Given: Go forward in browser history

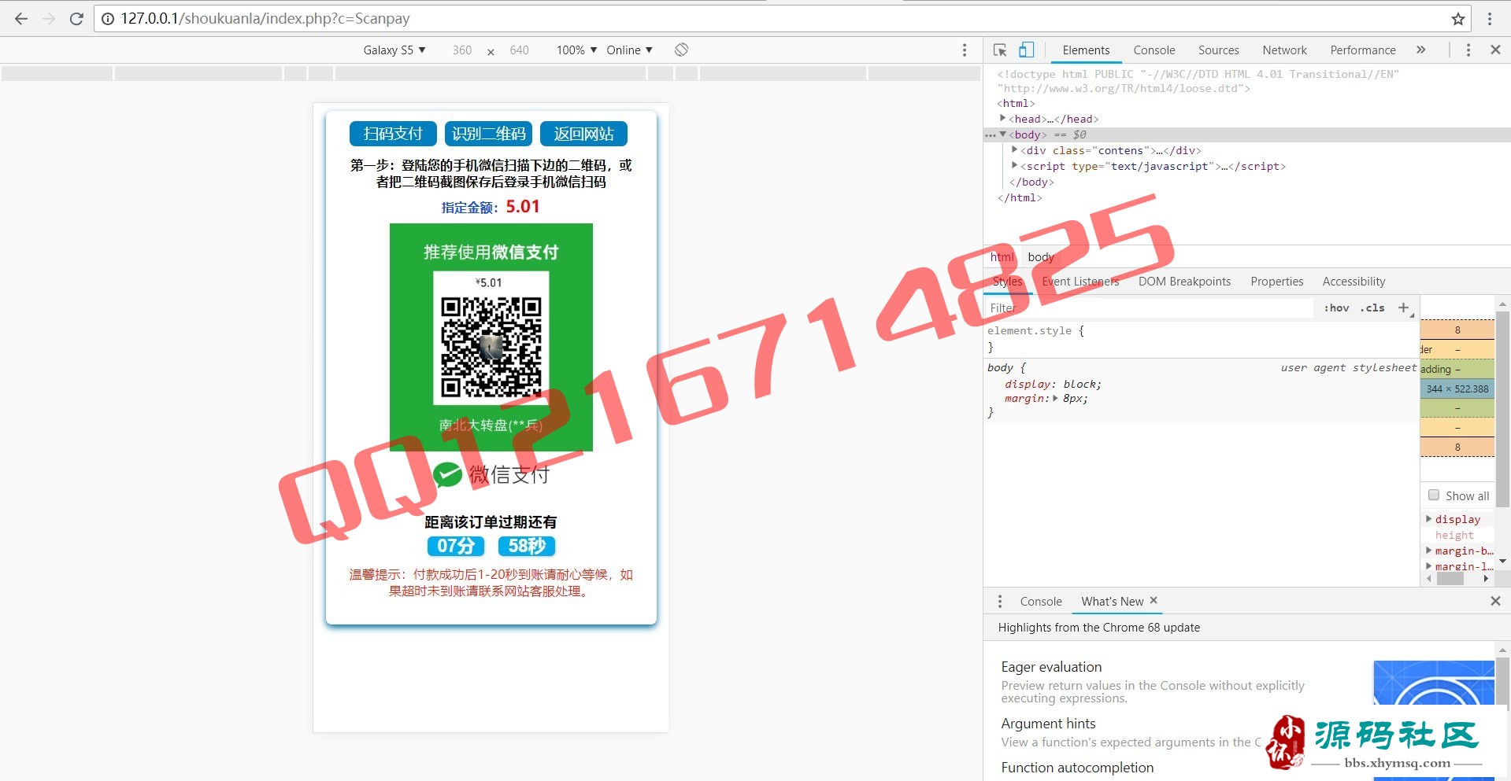Looking at the screenshot, I should click(49, 19).
